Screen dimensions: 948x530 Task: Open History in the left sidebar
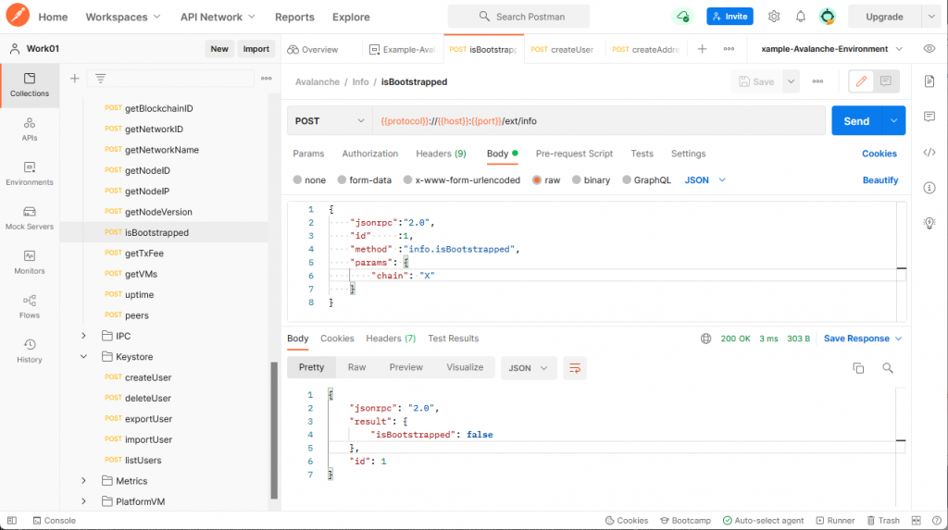coord(30,351)
